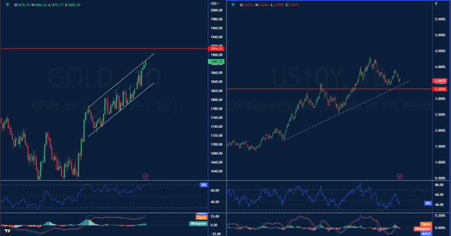Click the US10Y OHLC values O3.623% H3.626%
Screen dimensions: 451x236
pyautogui.click(x=254, y=5)
